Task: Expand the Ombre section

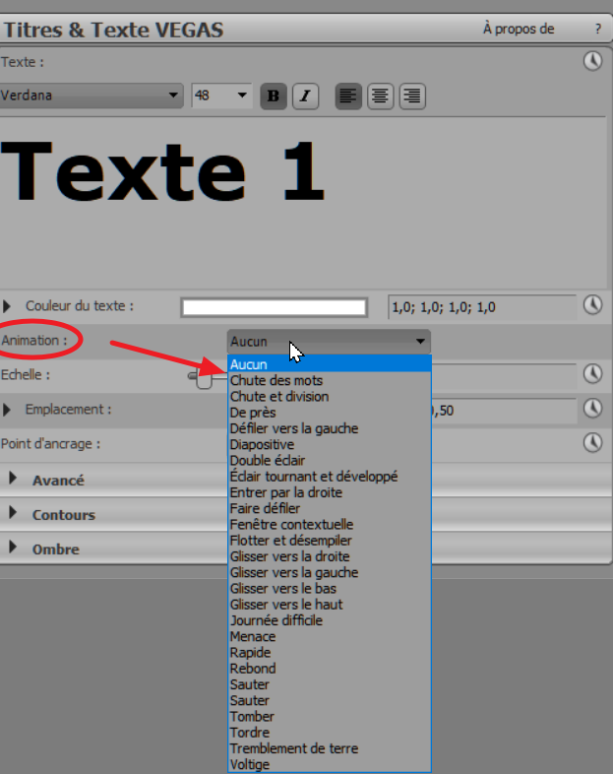Action: tap(13, 547)
